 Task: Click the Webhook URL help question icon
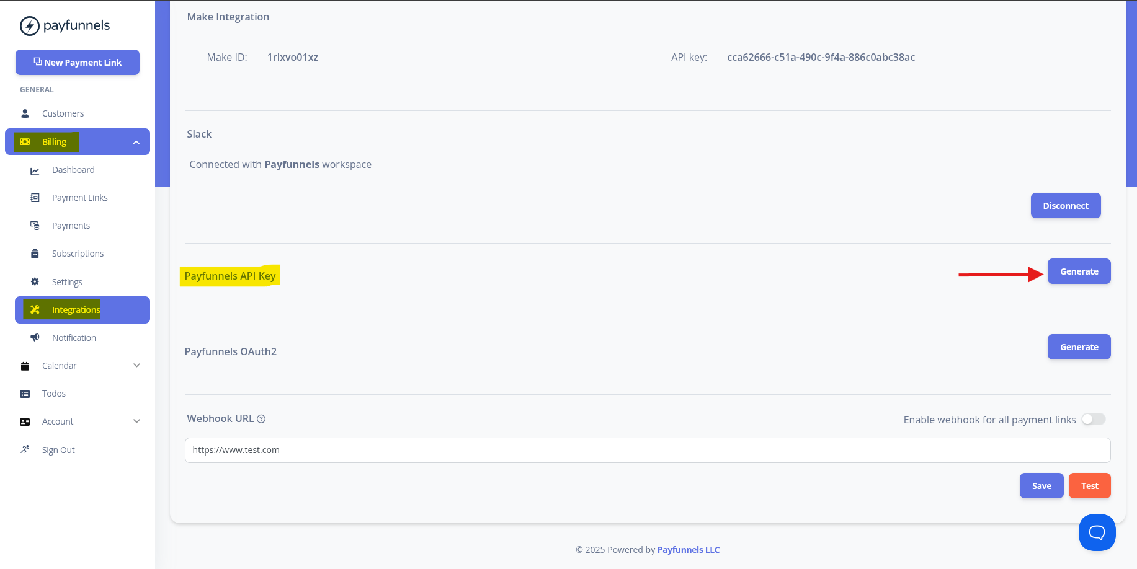[x=261, y=419]
